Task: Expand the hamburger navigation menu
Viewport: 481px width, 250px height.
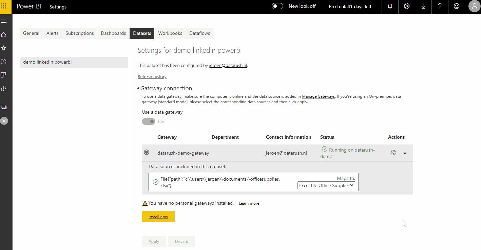Action: [4, 21]
